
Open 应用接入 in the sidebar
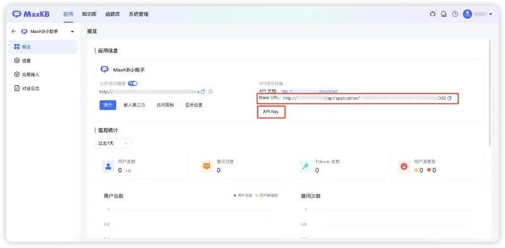pos(42,74)
